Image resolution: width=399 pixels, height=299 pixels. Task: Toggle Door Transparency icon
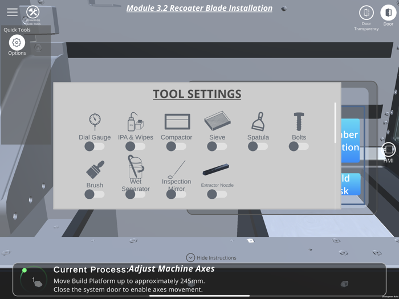click(x=366, y=13)
